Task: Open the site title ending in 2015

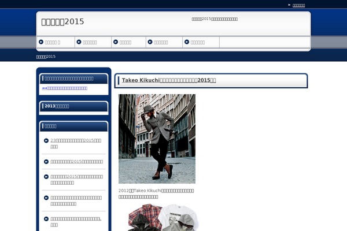Action: [x=62, y=22]
